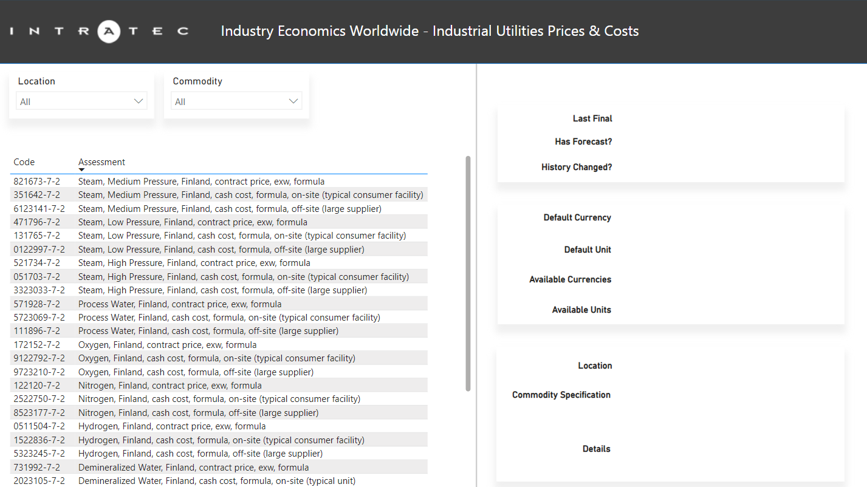Select Process Water contract price row
Viewport: 867px width, 487px height.
point(180,304)
